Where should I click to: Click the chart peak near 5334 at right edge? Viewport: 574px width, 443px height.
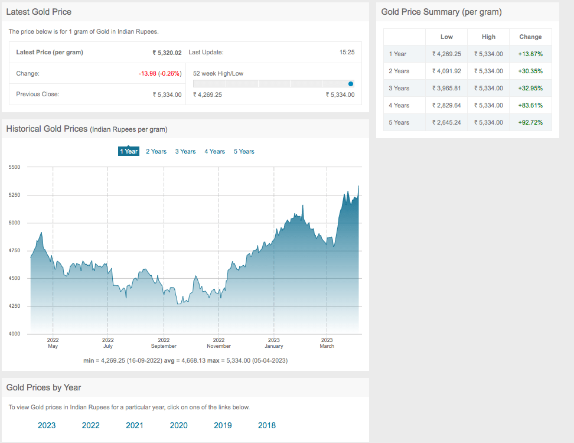coord(358,186)
